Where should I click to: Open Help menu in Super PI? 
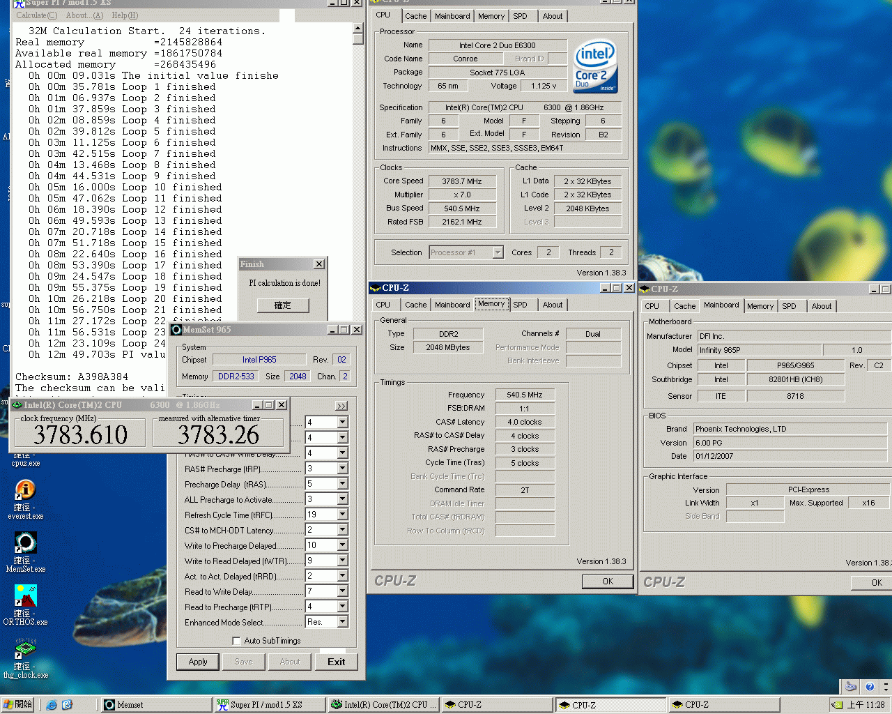(125, 15)
